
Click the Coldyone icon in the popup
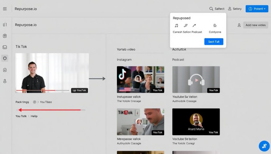coord(215,26)
